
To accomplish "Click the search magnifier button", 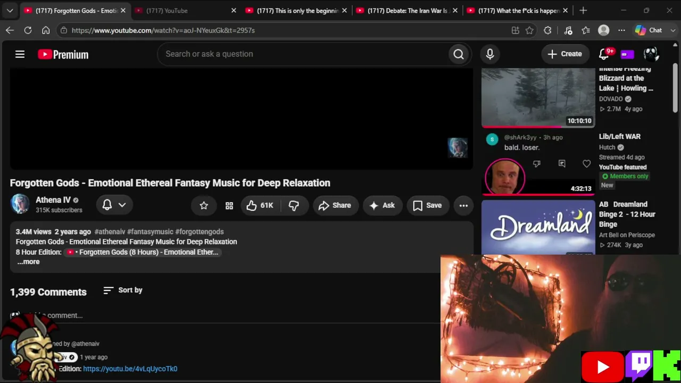I will pos(459,54).
